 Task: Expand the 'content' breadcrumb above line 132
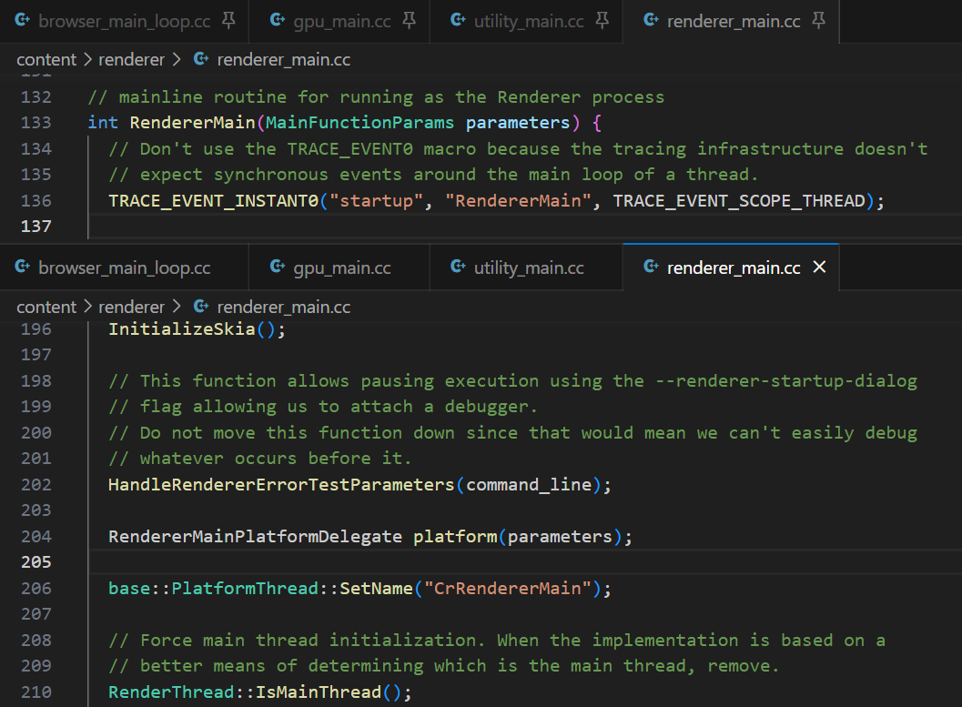[46, 60]
